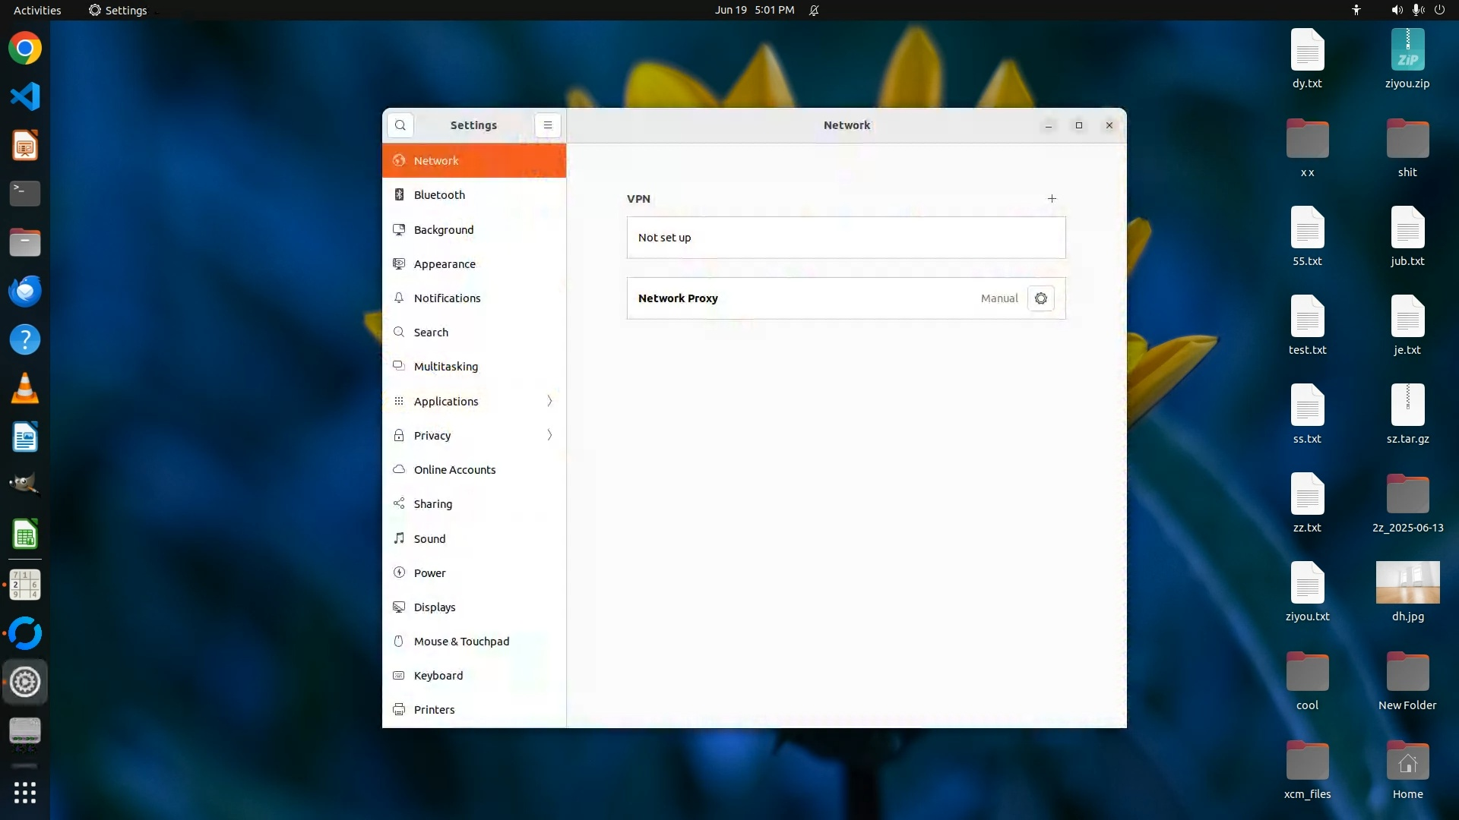
Task: Select Sound in the sidebar
Action: click(429, 539)
